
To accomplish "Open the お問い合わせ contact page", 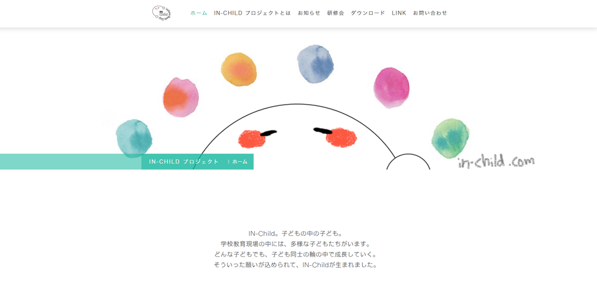I will point(430,13).
